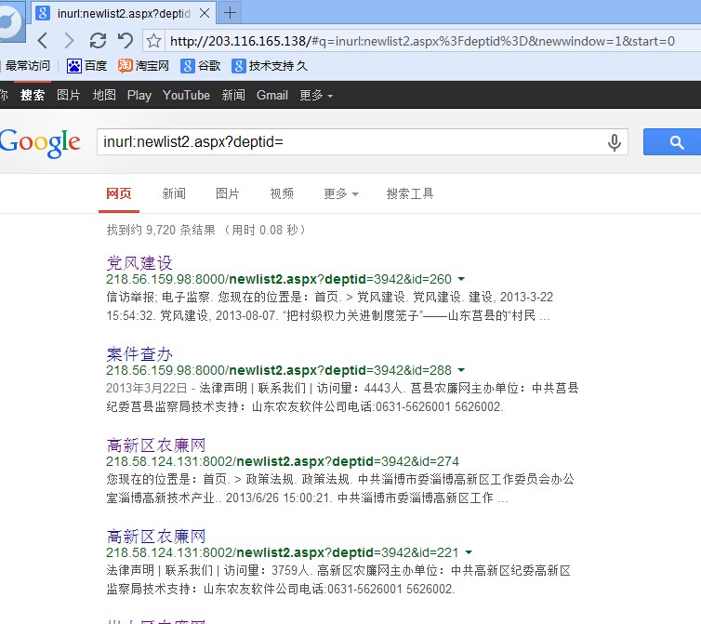
Task: Open 新闻 in the black Google bar
Action: tap(233, 95)
